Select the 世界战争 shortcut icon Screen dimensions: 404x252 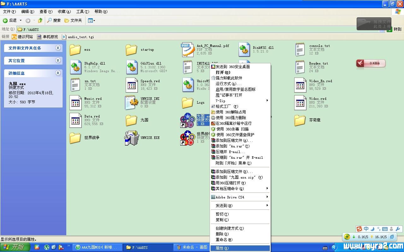pos(187,138)
